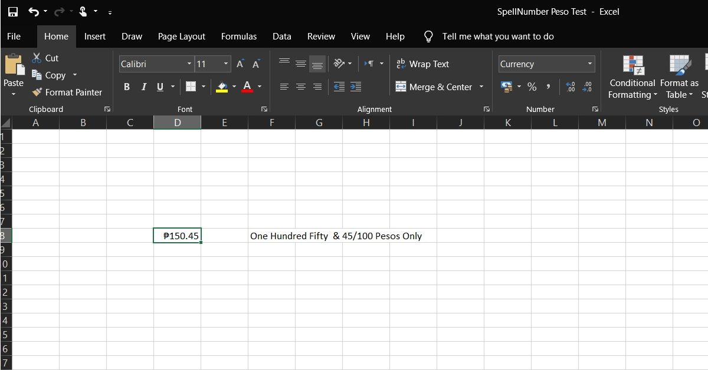Image resolution: width=708 pixels, height=370 pixels.
Task: Open Format as Table gallery
Action: coord(679,77)
